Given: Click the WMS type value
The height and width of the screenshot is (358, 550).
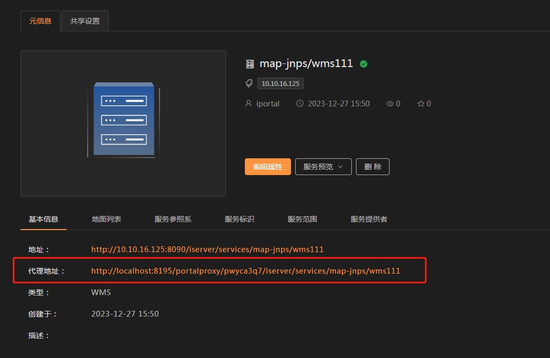Looking at the screenshot, I should pyautogui.click(x=101, y=292).
